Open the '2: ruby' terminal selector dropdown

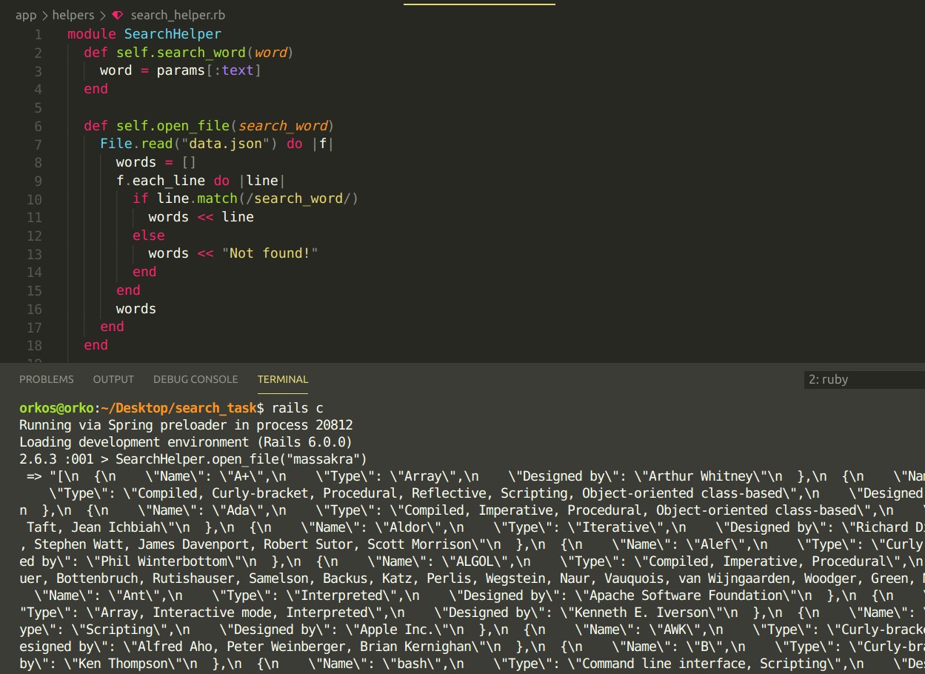pyautogui.click(x=864, y=379)
